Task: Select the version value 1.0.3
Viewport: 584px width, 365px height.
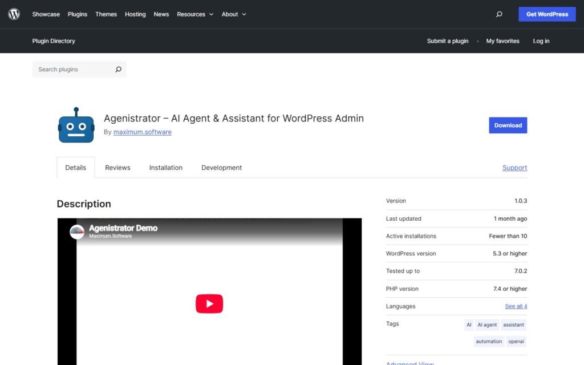Action: click(521, 201)
